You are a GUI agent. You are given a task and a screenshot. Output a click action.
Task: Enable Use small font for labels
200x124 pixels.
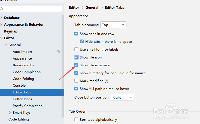pyautogui.click(x=76, y=50)
